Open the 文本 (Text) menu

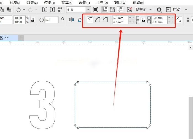tap(67, 2)
